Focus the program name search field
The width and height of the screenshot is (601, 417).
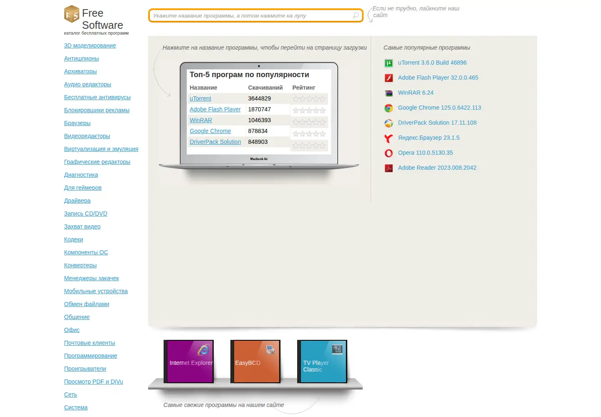(255, 15)
